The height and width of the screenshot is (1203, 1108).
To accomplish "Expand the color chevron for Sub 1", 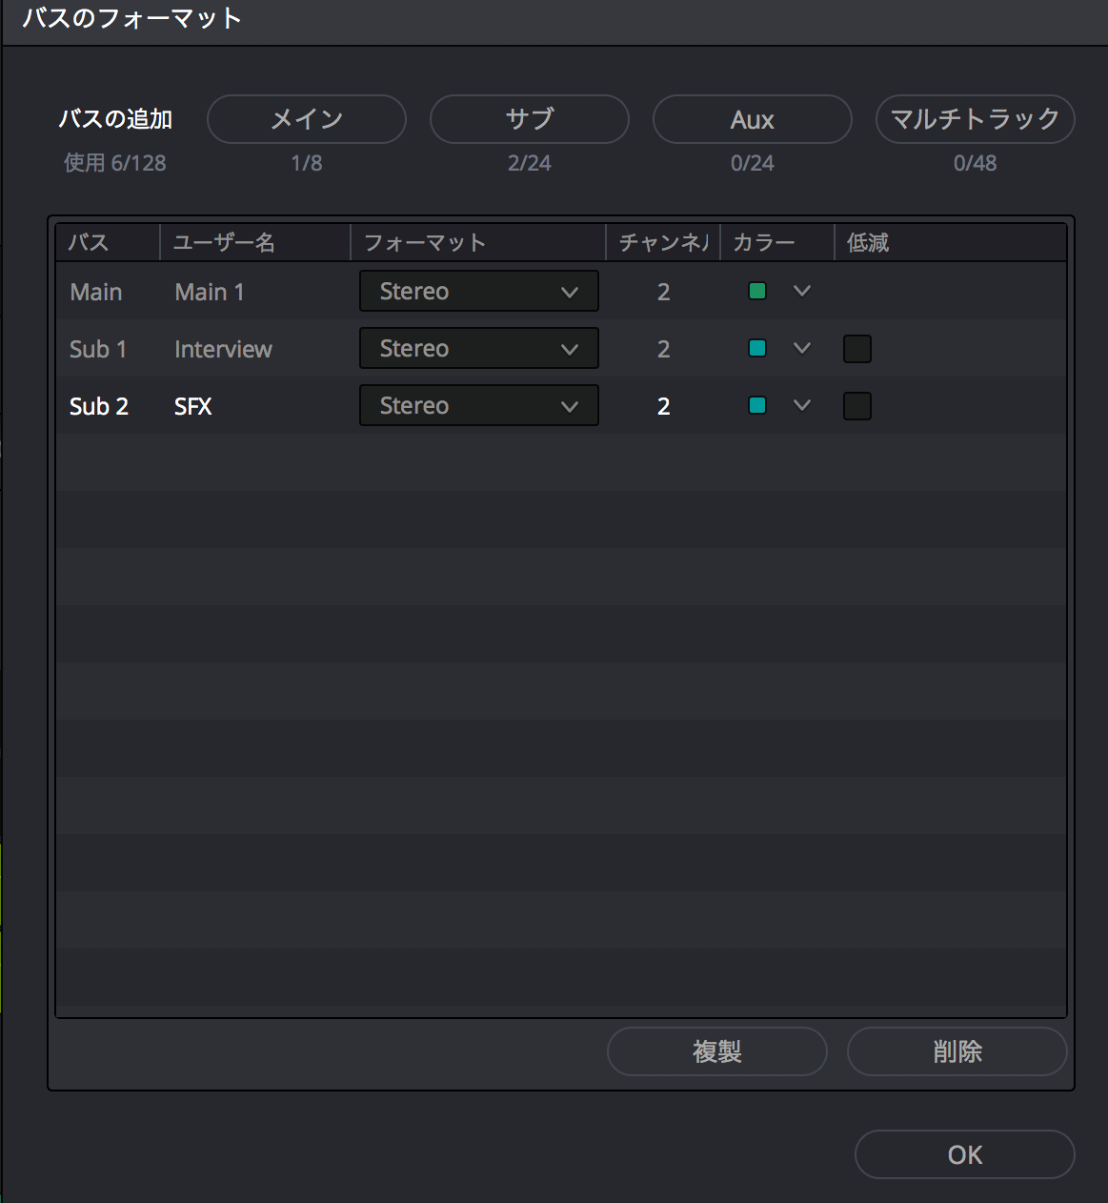I will 802,349.
